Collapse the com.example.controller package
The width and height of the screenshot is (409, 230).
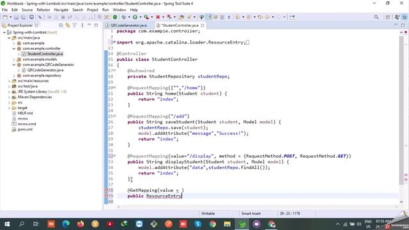click(14, 49)
